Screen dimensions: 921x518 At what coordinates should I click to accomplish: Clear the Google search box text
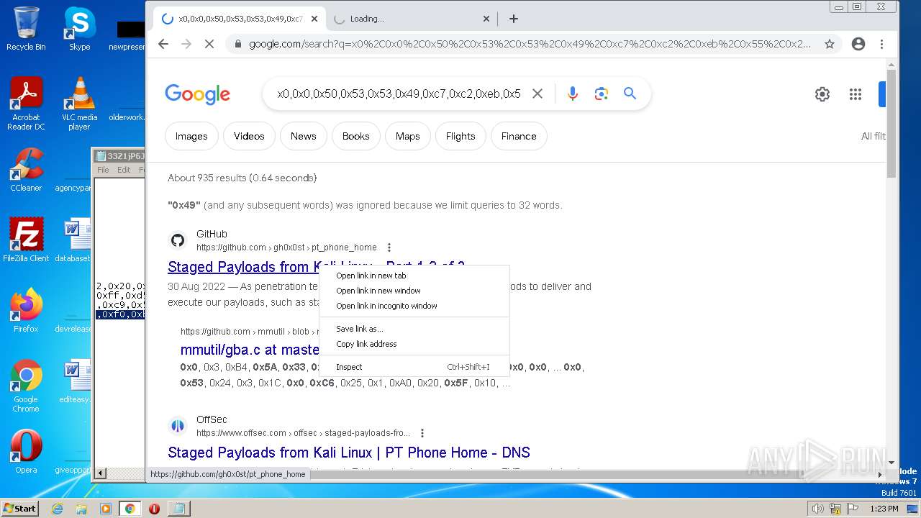pos(537,94)
